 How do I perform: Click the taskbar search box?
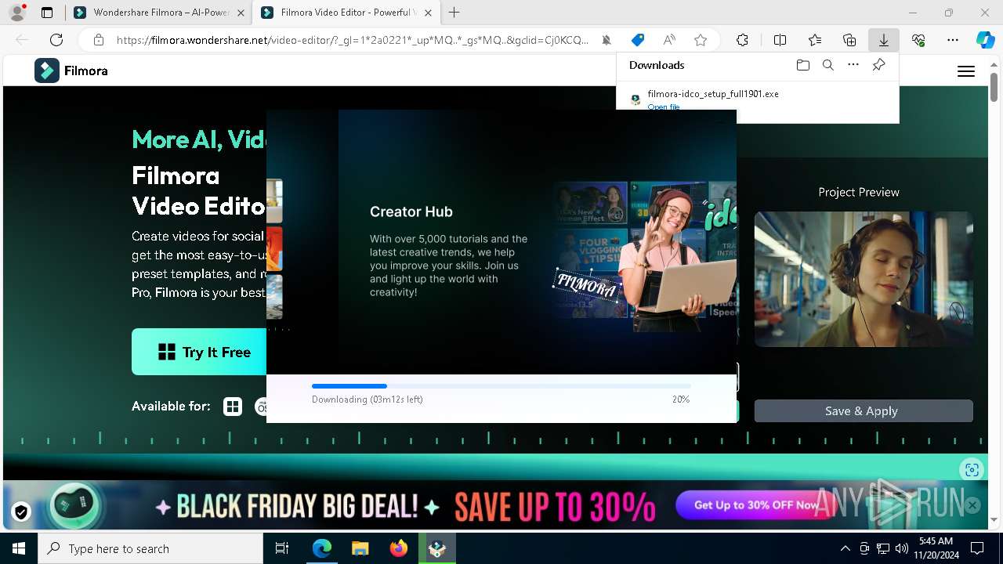pyautogui.click(x=150, y=548)
